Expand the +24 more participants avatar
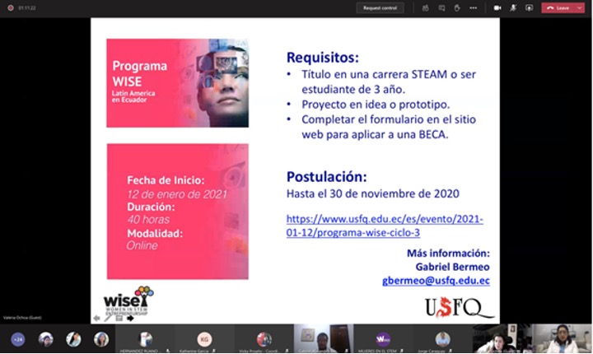 coord(17,339)
